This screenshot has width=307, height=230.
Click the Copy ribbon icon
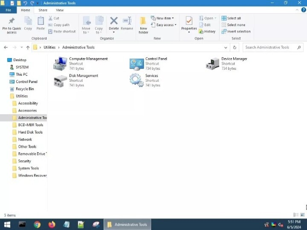click(x=28, y=21)
